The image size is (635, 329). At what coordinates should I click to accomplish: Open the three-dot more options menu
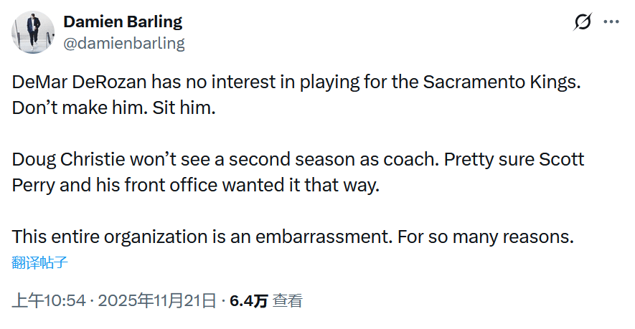point(611,22)
